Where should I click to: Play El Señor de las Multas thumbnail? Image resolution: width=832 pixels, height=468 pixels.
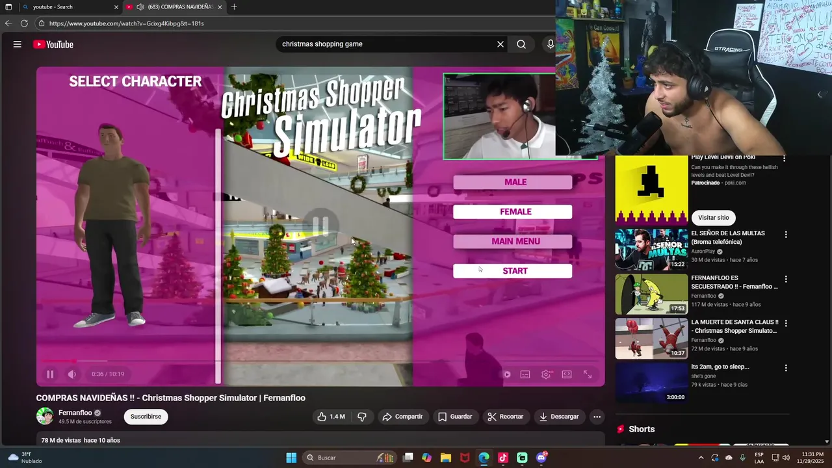coord(651,249)
